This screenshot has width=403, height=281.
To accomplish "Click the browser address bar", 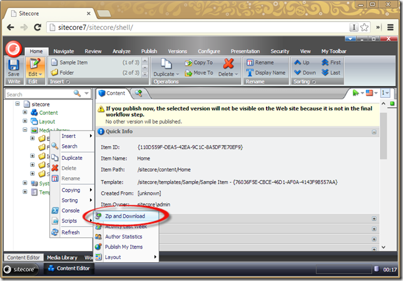I will click(198, 27).
